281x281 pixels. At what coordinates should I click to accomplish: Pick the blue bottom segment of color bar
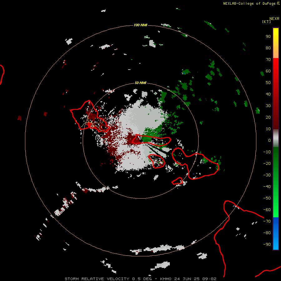pyautogui.click(x=276, y=234)
